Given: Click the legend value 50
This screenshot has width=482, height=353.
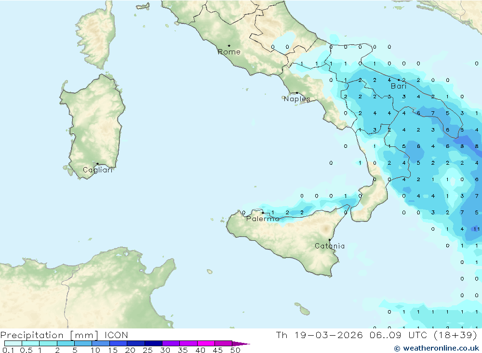Looking at the screenshot, I should pos(236,350).
